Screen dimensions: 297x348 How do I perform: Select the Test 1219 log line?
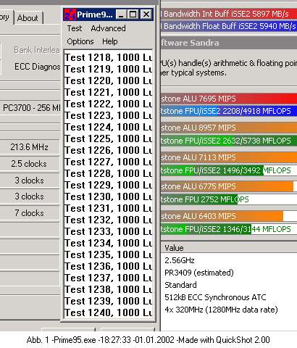coord(109,69)
